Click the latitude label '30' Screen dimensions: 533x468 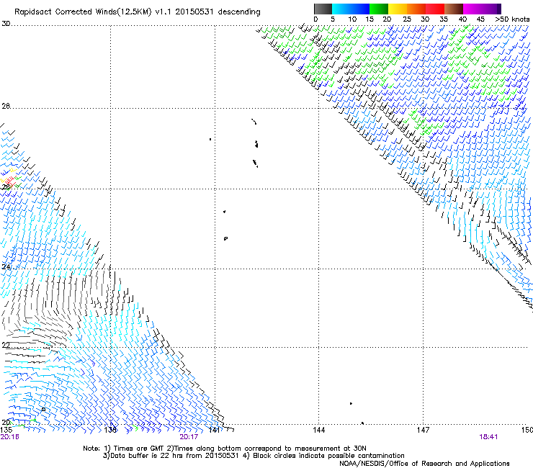pos(6,24)
